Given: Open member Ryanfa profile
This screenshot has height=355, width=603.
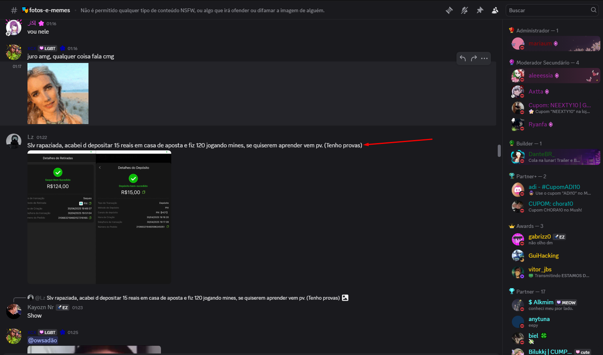Looking at the screenshot, I should (555, 124).
